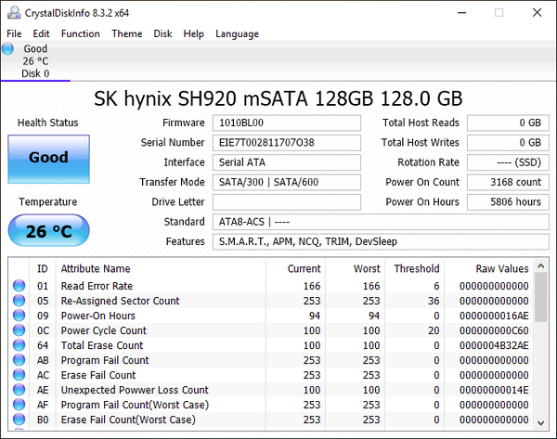Click the empty Drive Letter field

tap(287, 202)
